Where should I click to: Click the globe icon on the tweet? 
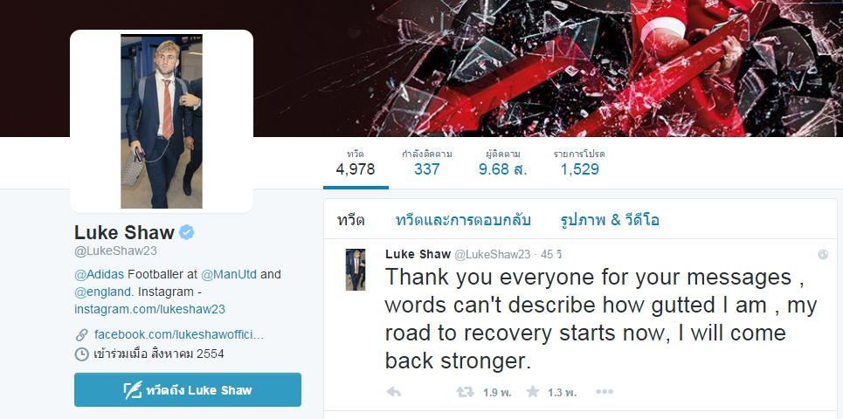click(823, 255)
